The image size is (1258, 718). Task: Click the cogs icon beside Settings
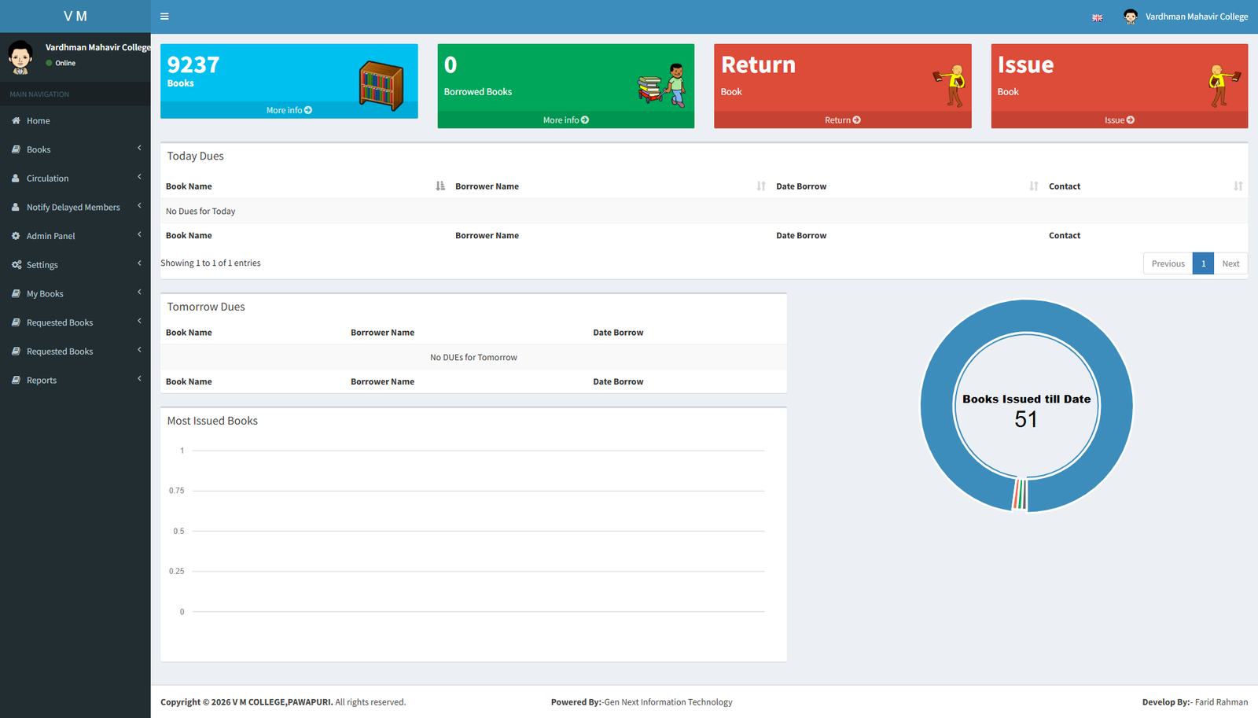16,265
